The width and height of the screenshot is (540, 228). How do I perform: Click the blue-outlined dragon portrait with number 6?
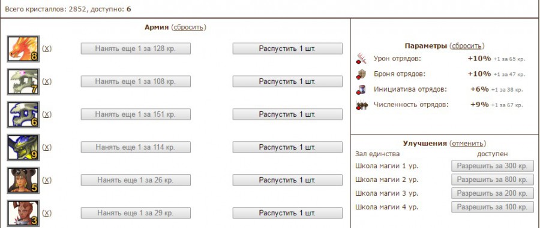[23, 114]
